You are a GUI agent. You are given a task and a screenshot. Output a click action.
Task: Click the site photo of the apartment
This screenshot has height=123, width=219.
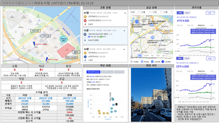click(x=151, y=95)
